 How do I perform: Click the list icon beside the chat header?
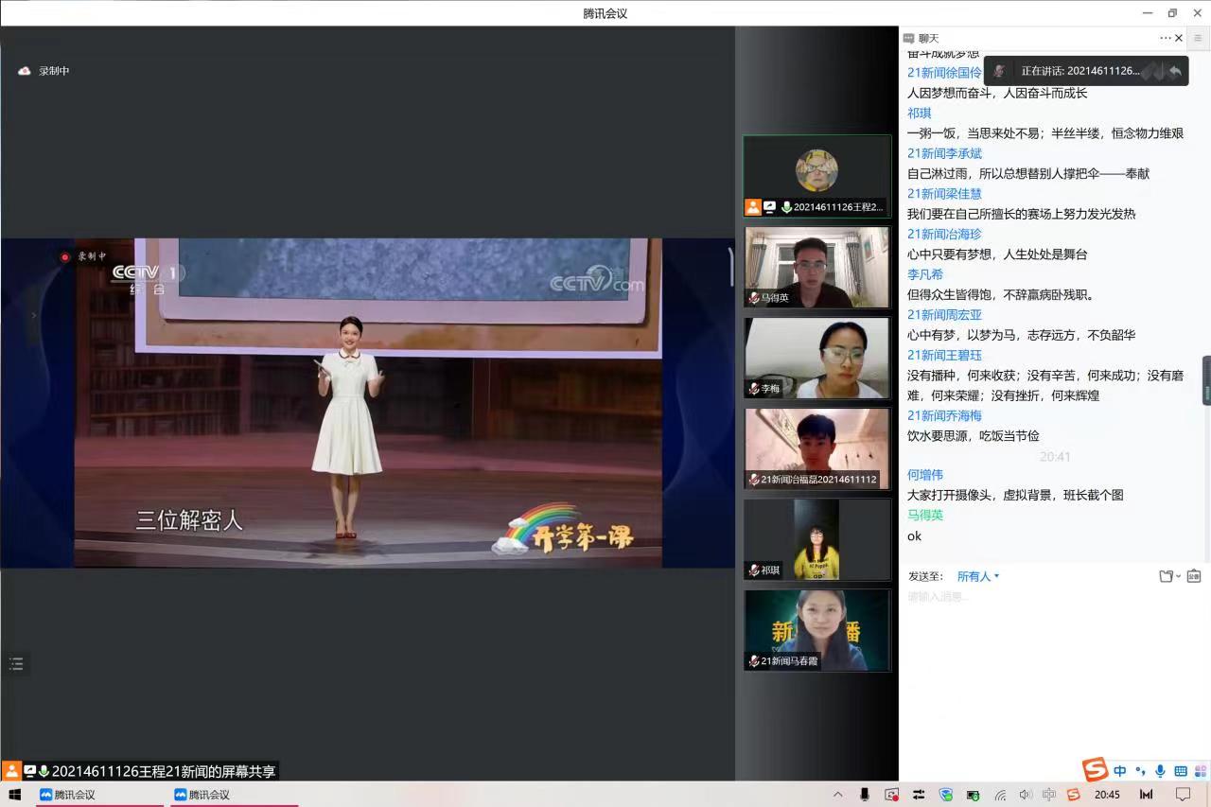pyautogui.click(x=1198, y=38)
